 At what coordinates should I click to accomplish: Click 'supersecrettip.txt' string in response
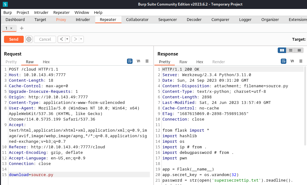236,180
